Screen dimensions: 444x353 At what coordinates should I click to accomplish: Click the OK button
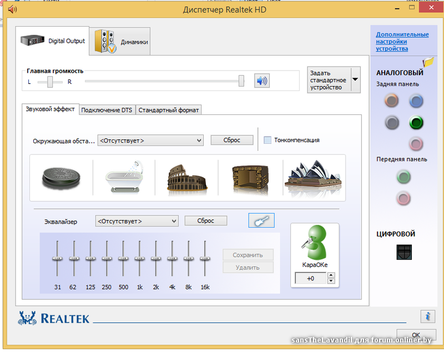tap(416, 335)
